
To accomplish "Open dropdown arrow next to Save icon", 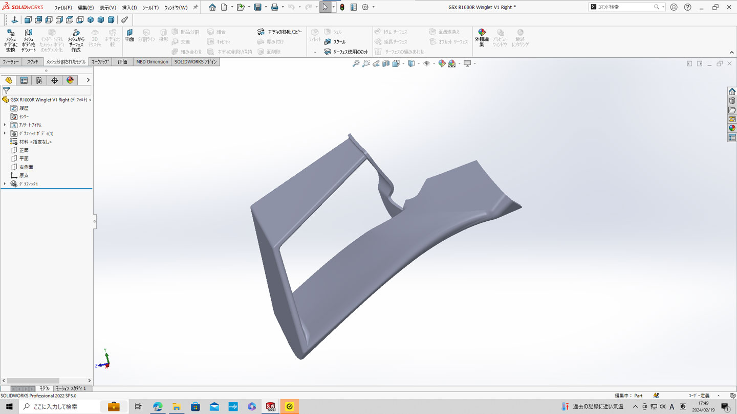I will (x=266, y=7).
